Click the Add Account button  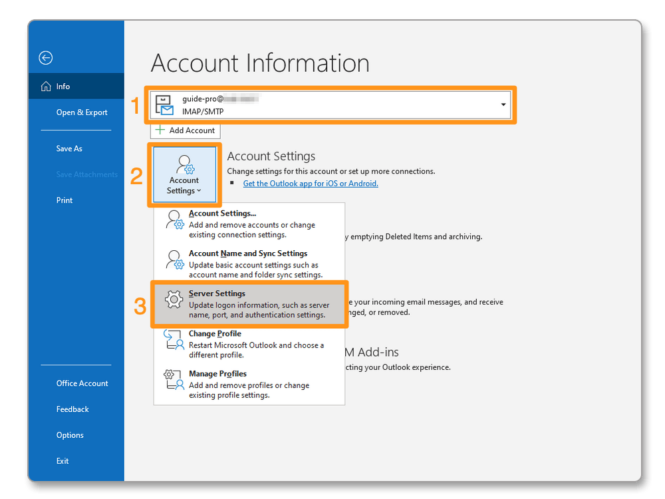coord(186,130)
